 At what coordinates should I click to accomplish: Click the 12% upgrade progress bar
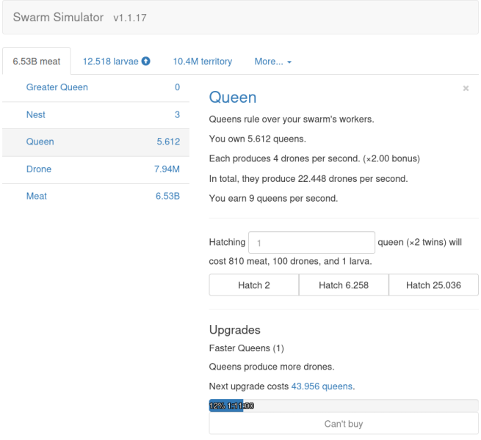coord(344,406)
